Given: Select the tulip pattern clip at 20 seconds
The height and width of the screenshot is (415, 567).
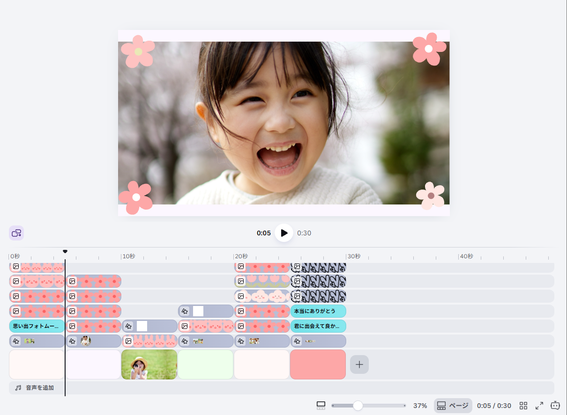Looking at the screenshot, I should tap(262, 281).
